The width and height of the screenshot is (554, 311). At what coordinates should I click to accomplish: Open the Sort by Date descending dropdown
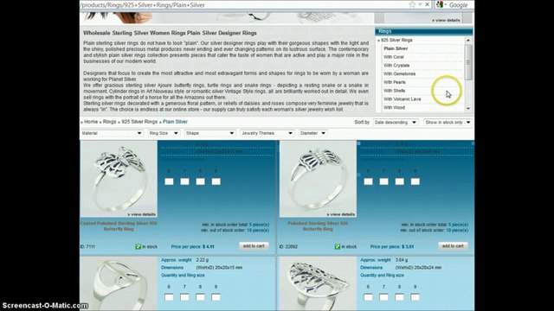[x=396, y=123]
